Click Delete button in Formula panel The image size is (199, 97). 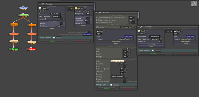tap(80, 41)
